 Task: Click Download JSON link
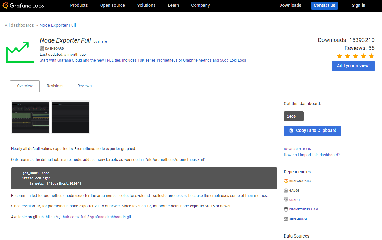pyautogui.click(x=298, y=149)
